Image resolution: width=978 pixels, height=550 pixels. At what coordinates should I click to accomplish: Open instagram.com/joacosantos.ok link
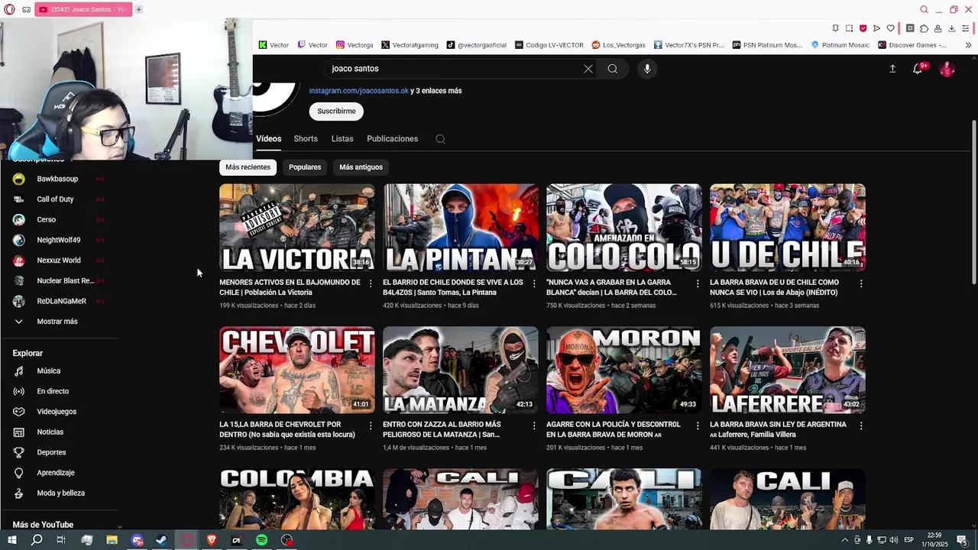click(x=358, y=91)
